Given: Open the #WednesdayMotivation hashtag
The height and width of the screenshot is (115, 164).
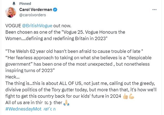Looking at the screenshot, I should tap(31, 109).
